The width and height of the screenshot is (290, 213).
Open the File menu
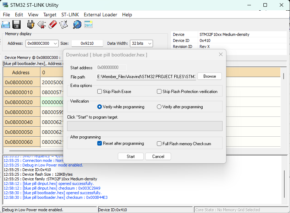pyautogui.click(x=6, y=15)
